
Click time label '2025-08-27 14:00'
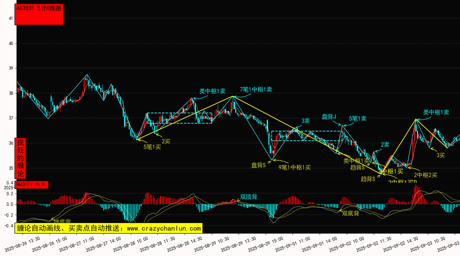(x=104, y=243)
